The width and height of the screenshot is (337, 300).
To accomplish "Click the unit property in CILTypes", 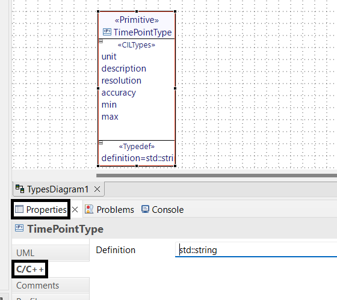I will click(x=109, y=57).
